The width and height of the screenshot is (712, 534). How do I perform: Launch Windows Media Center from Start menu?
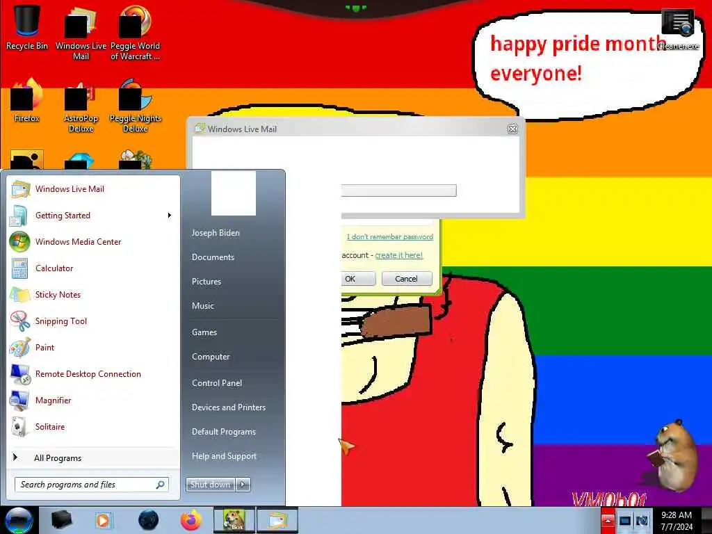point(93,241)
